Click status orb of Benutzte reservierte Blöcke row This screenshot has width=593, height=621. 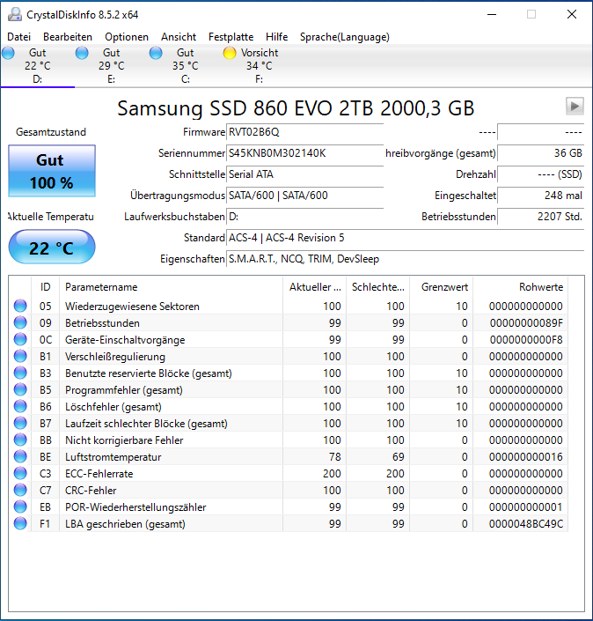(x=20, y=373)
